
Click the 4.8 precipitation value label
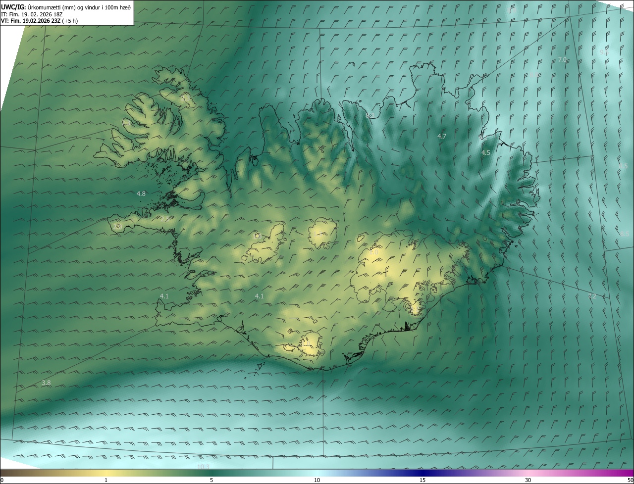tap(141, 194)
